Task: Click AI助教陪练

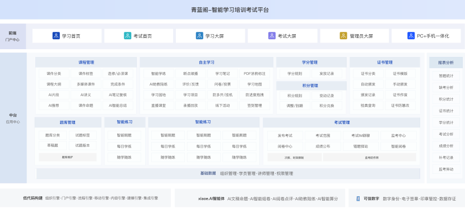Action: (x=159, y=84)
